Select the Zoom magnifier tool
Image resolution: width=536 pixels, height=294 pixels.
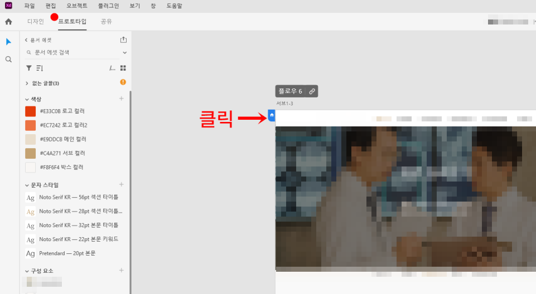click(x=8, y=60)
